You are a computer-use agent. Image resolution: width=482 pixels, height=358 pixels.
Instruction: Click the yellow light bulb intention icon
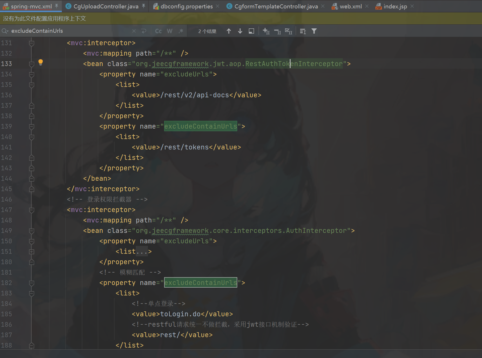41,62
